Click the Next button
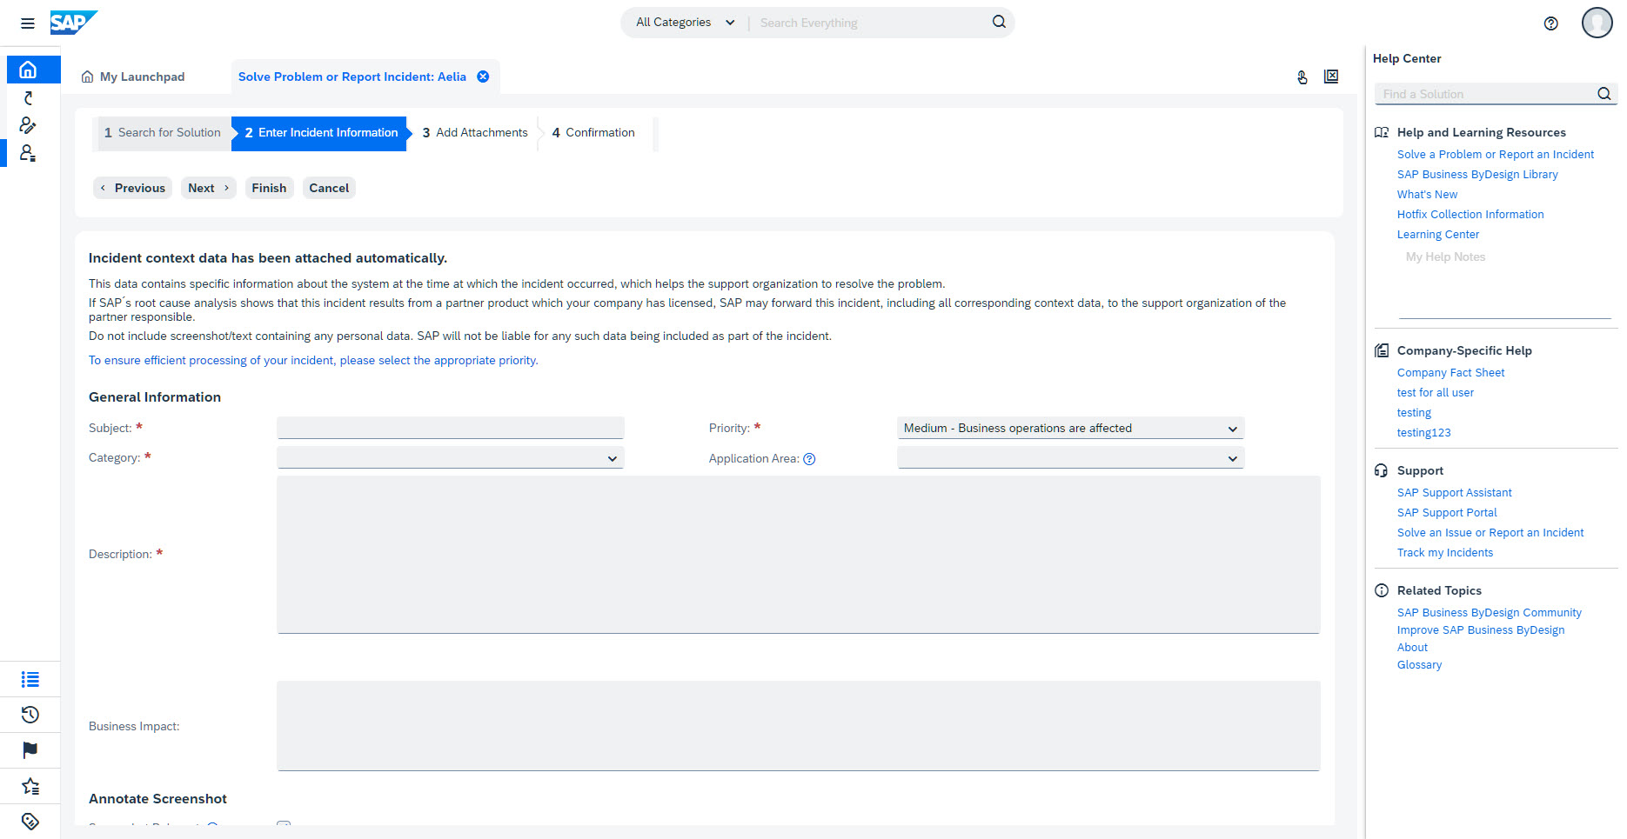The image size is (1627, 839). 209,188
